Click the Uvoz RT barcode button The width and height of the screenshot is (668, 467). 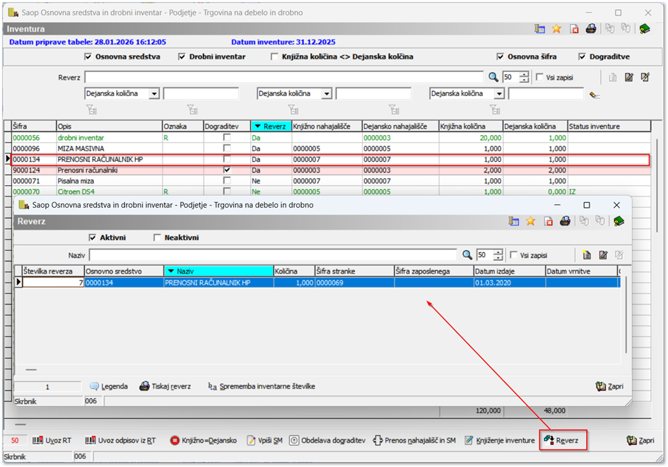[x=52, y=441]
